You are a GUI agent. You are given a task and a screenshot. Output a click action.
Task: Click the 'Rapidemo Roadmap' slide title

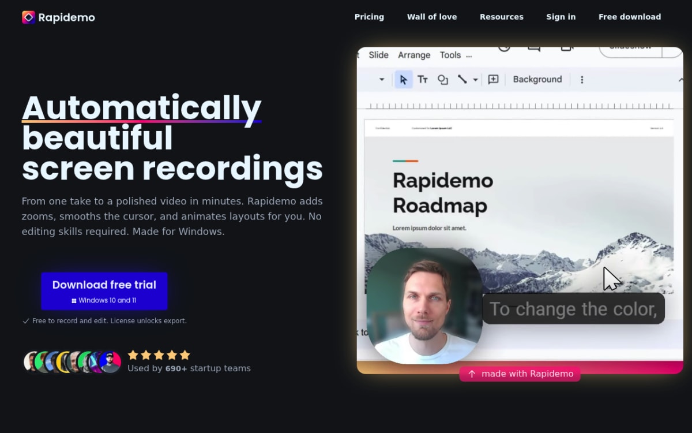443,193
